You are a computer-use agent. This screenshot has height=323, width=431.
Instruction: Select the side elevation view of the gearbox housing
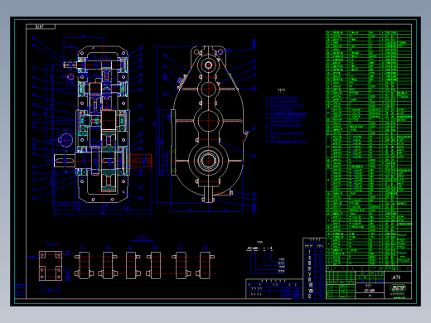coord(208,124)
